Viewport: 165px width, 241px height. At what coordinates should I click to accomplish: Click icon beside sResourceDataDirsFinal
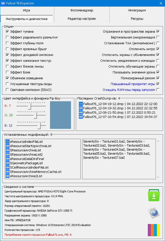tap(8, 159)
